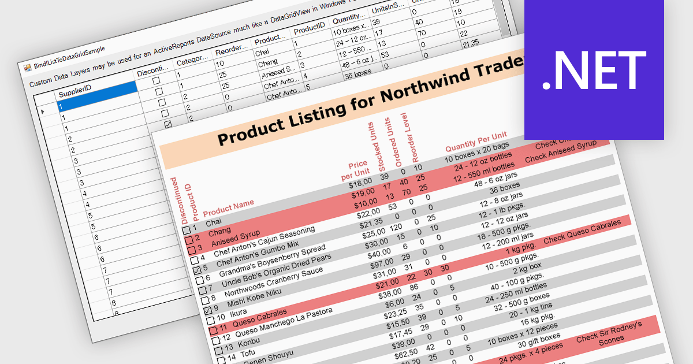Select the current-row arrow indicator in the grid

tap(42, 111)
